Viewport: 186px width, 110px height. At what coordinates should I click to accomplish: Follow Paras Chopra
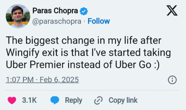(x=99, y=21)
